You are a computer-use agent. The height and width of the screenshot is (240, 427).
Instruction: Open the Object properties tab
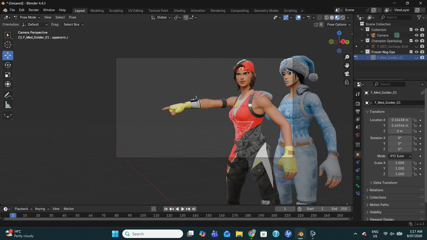coord(358,154)
